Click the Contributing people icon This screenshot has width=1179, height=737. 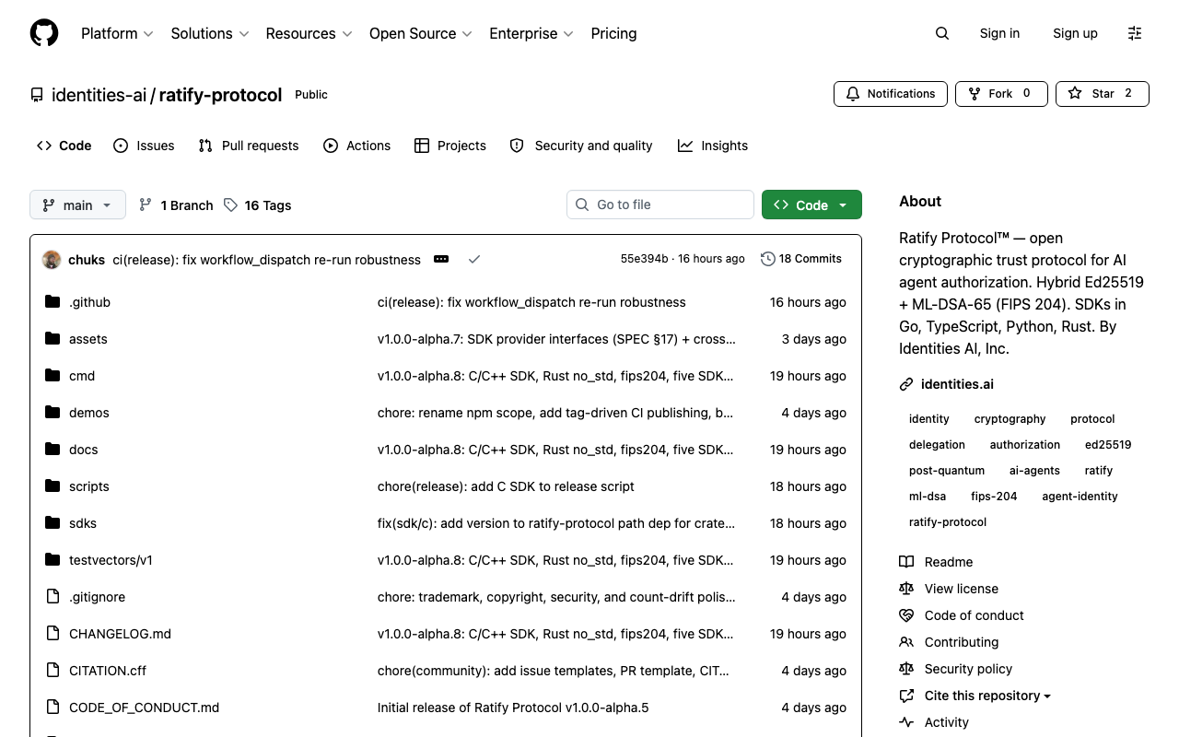[x=906, y=642]
